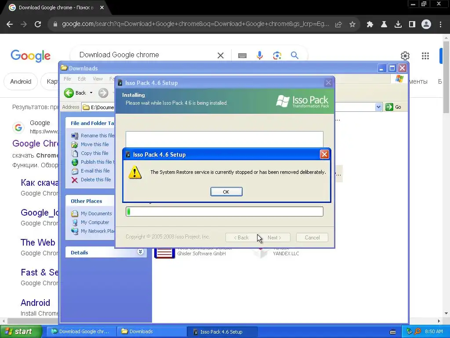Switch to Downloads taskbar button
450x338 pixels.
[x=152, y=331]
